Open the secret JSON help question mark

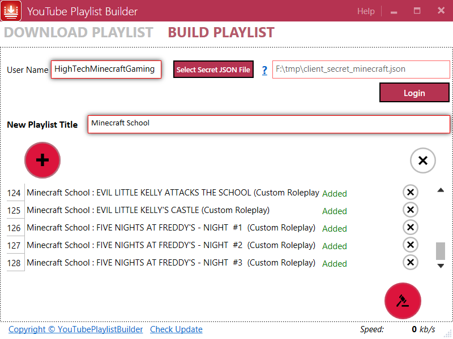pos(264,70)
